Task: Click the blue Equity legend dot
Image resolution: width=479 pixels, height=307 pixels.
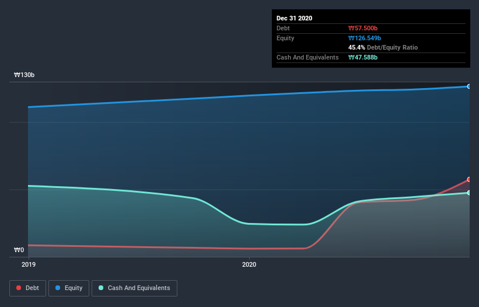Action: [x=58, y=288]
